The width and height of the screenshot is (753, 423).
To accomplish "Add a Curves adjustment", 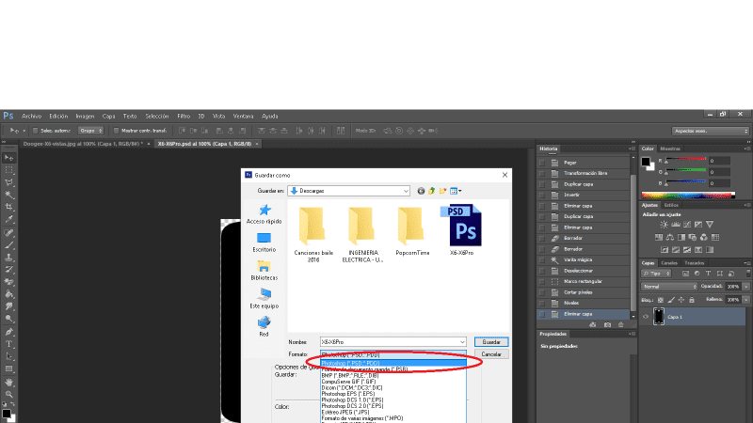I will pos(687,225).
